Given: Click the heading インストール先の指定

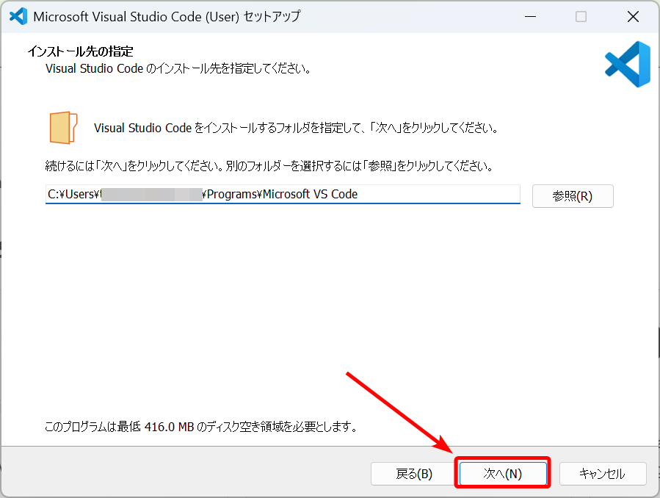Looking at the screenshot, I should 80,52.
